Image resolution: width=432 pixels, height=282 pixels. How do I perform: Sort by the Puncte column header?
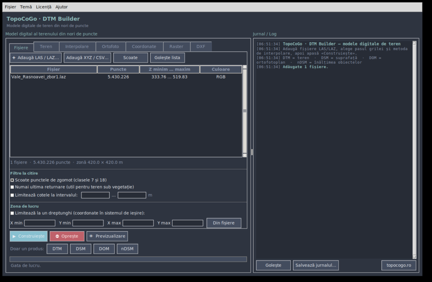(x=118, y=70)
